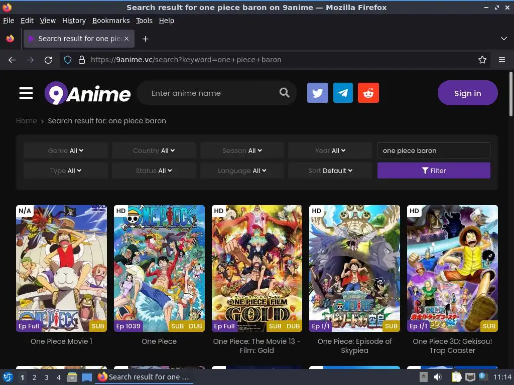Screen dimensions: 514x385
Task: Apply filters with the Filter button
Action: (x=434, y=170)
